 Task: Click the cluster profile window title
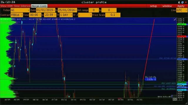coord(94,2)
